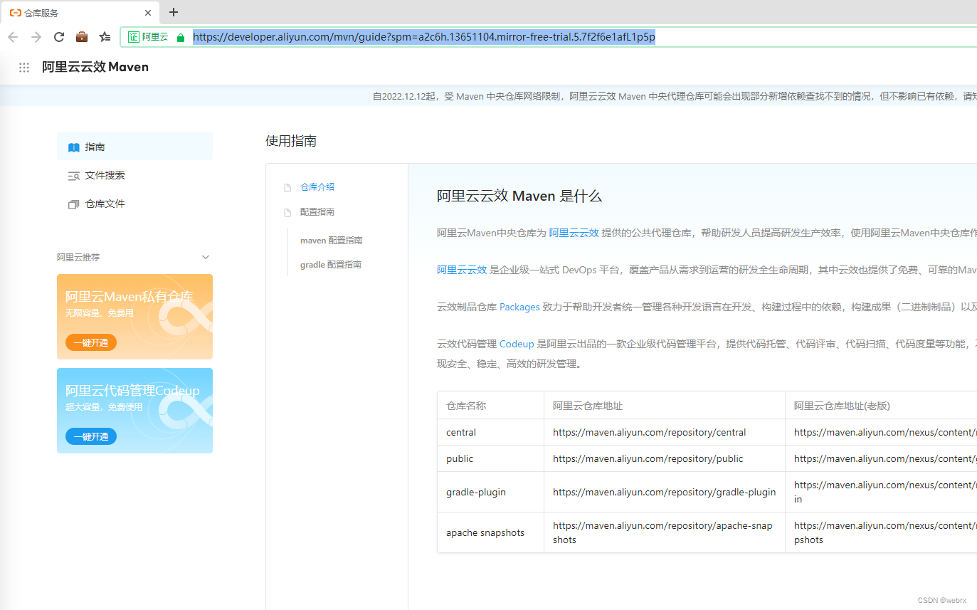
Task: Click the browser forward arrow
Action: tap(36, 37)
